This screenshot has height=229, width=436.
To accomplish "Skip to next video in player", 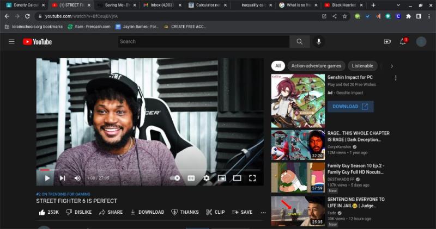I will pos(62,178).
